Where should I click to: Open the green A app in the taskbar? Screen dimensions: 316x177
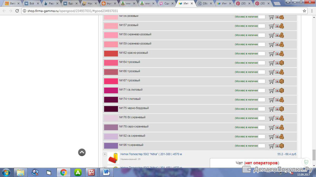(78, 172)
